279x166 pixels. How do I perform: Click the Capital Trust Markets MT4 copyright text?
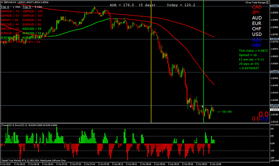[34, 160]
